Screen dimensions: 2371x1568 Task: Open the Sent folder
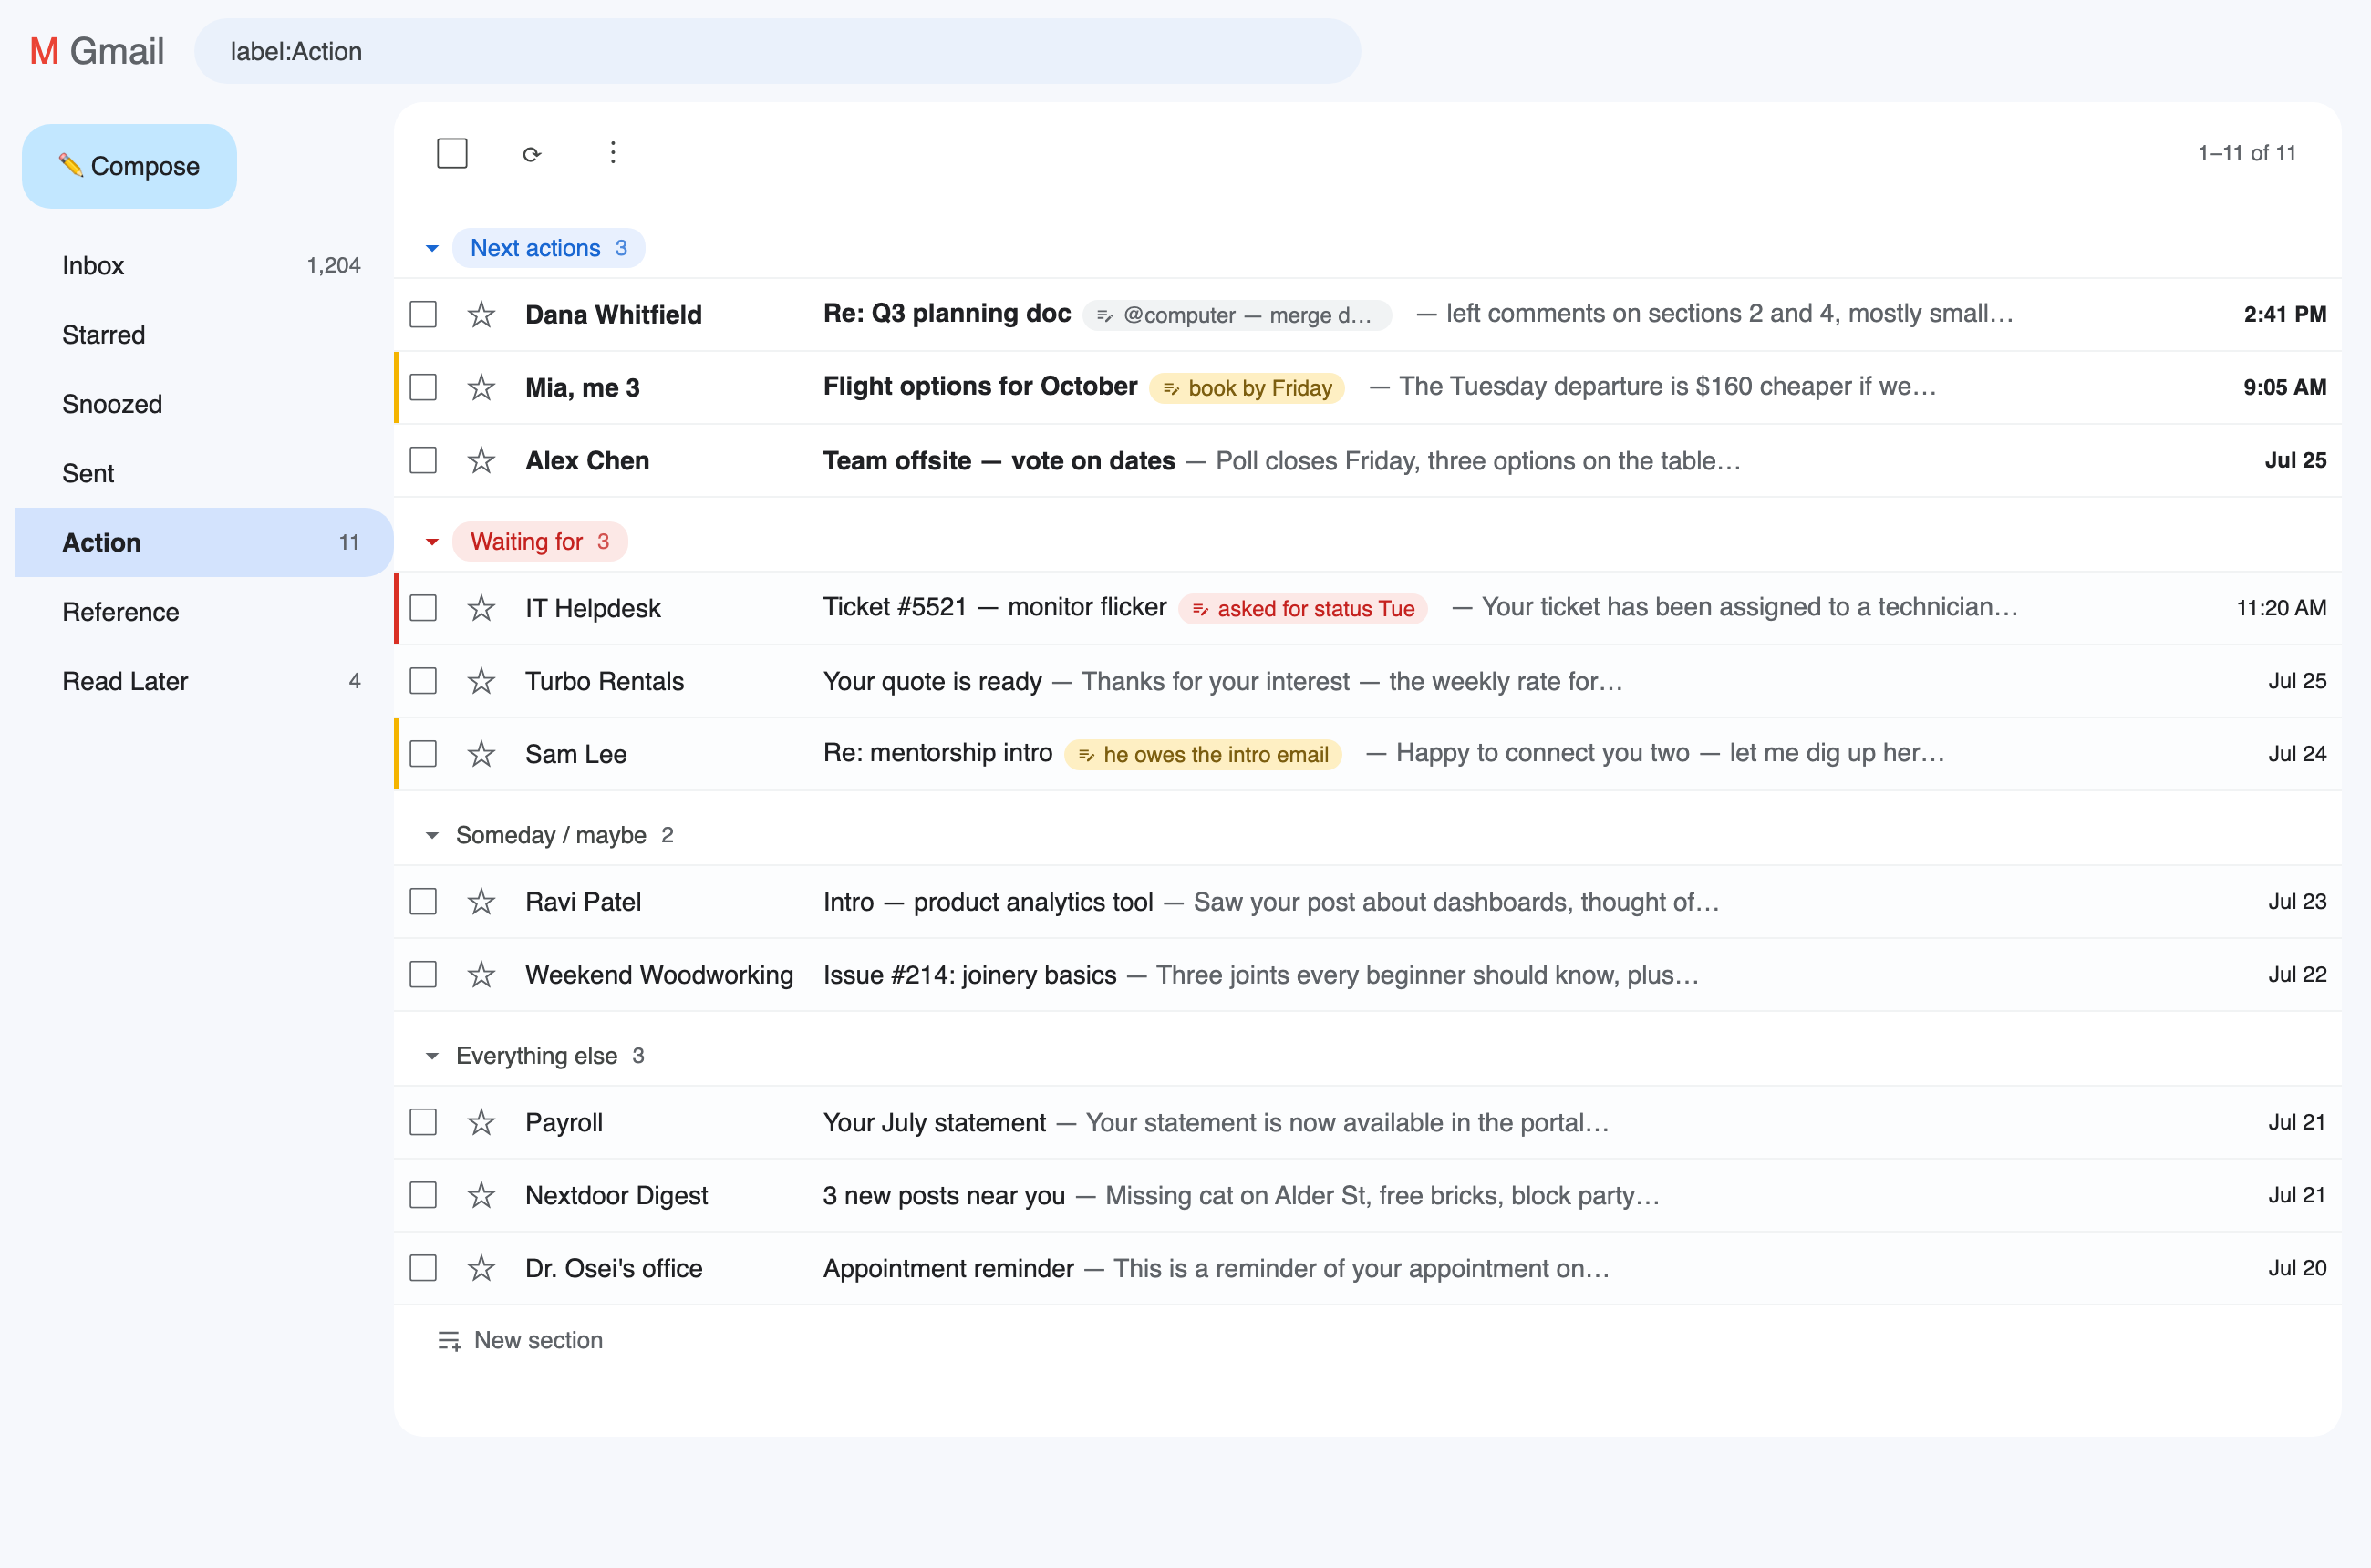click(204, 473)
